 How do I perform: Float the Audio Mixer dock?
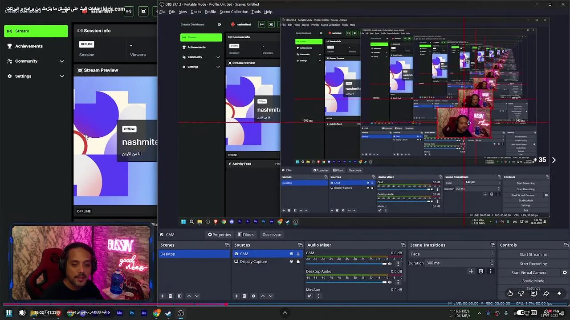403,245
